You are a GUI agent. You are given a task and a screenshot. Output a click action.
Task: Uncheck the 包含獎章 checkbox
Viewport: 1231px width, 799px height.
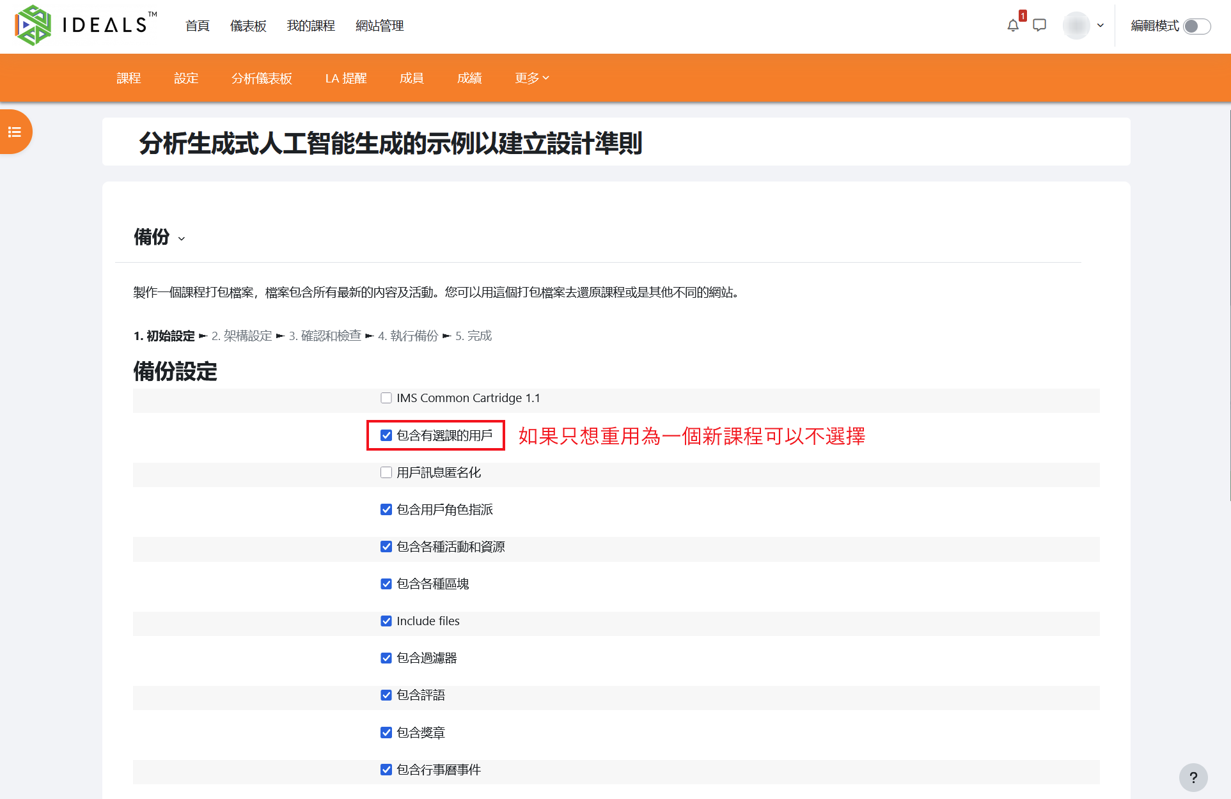(386, 733)
